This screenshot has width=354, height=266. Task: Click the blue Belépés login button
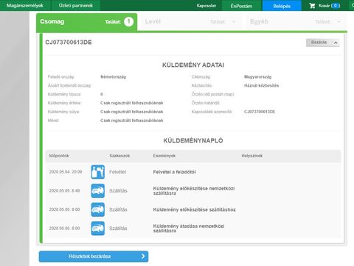pyautogui.click(x=282, y=6)
